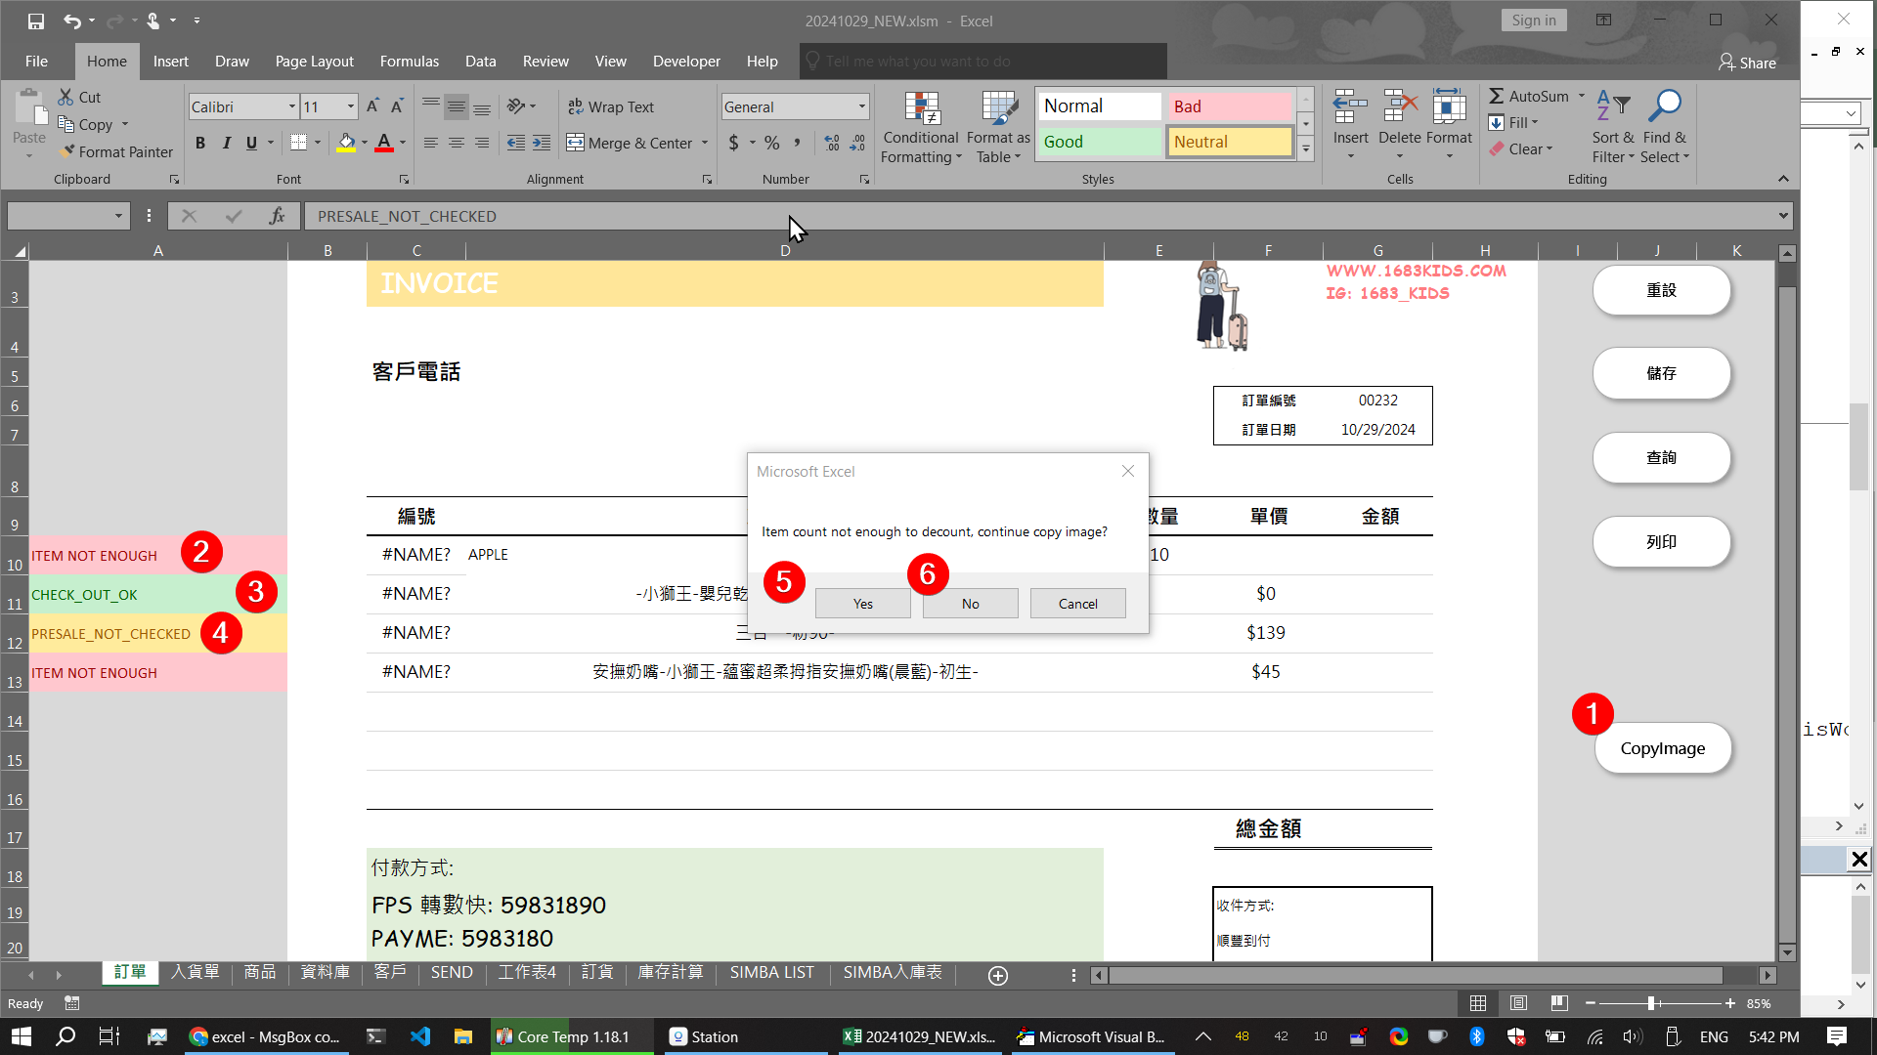Click the Increase Decimal icon
This screenshot has height=1055, width=1877.
(831, 143)
